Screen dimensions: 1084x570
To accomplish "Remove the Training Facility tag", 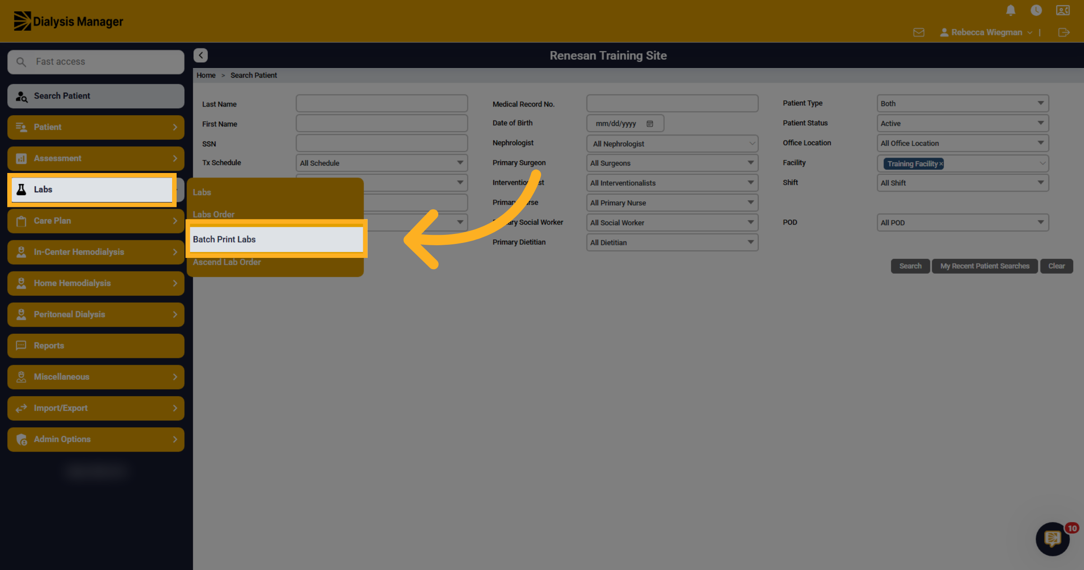I will (x=941, y=164).
